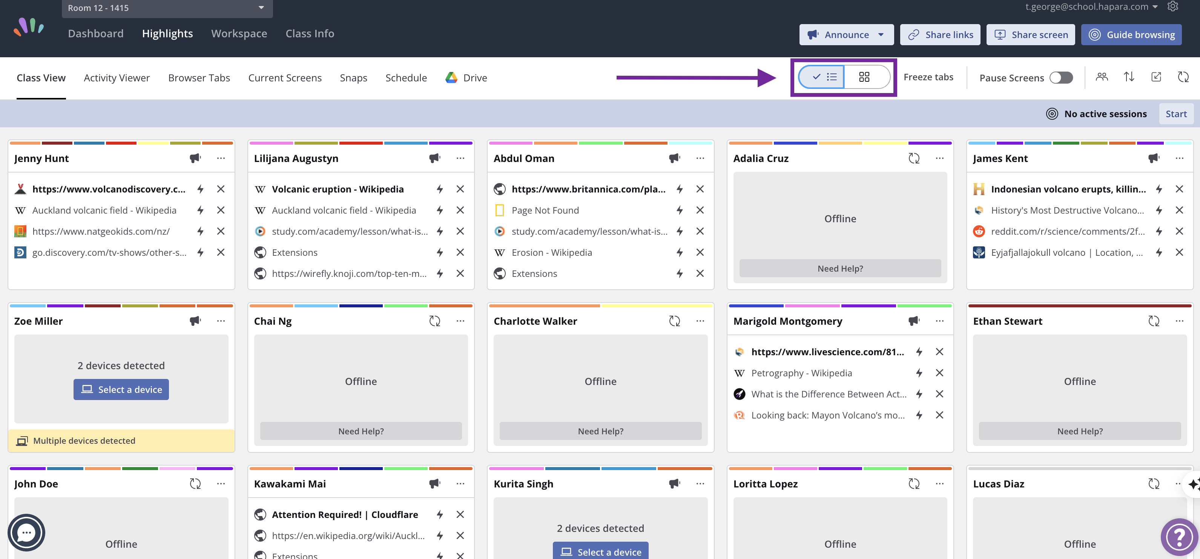Close Jenny Hunt's Auckland volcanic field tab
Screen dimensions: 1200x559
[221, 210]
